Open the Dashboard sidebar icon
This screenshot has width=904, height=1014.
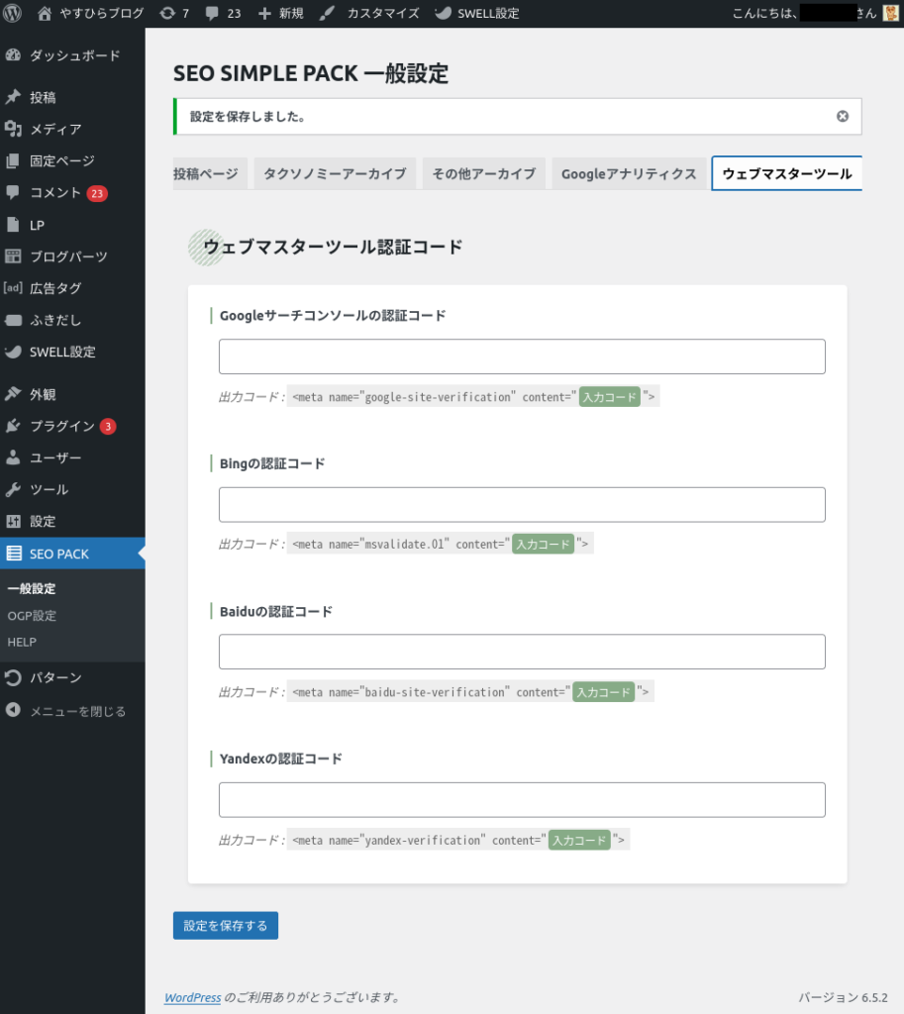point(14,55)
